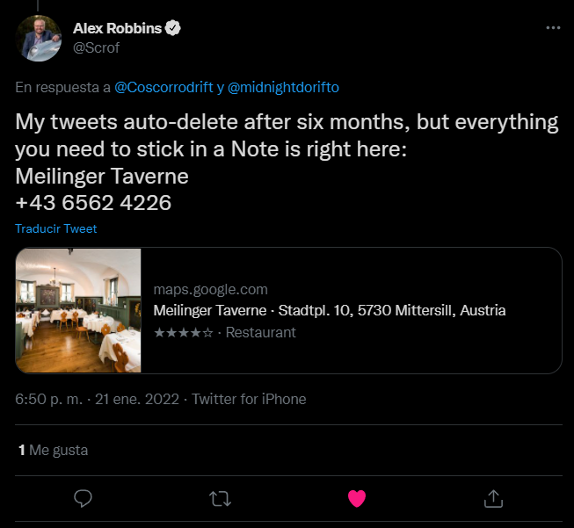
Task: Open Alex Robbins profile picture
Action: coord(39,38)
